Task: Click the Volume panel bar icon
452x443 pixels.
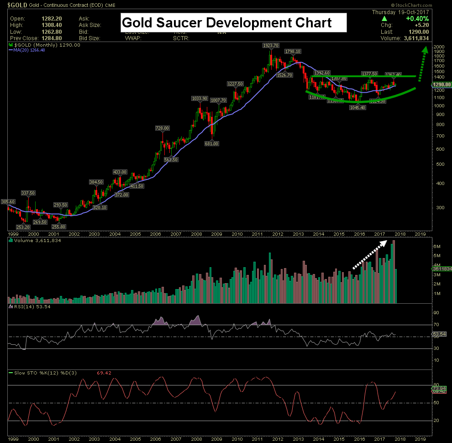Action: click(11, 240)
